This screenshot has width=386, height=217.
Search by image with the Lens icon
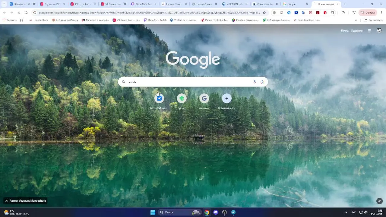coord(262,82)
